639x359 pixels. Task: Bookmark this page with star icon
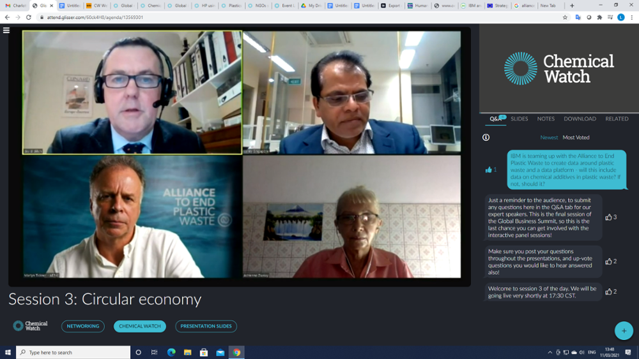pyautogui.click(x=565, y=17)
